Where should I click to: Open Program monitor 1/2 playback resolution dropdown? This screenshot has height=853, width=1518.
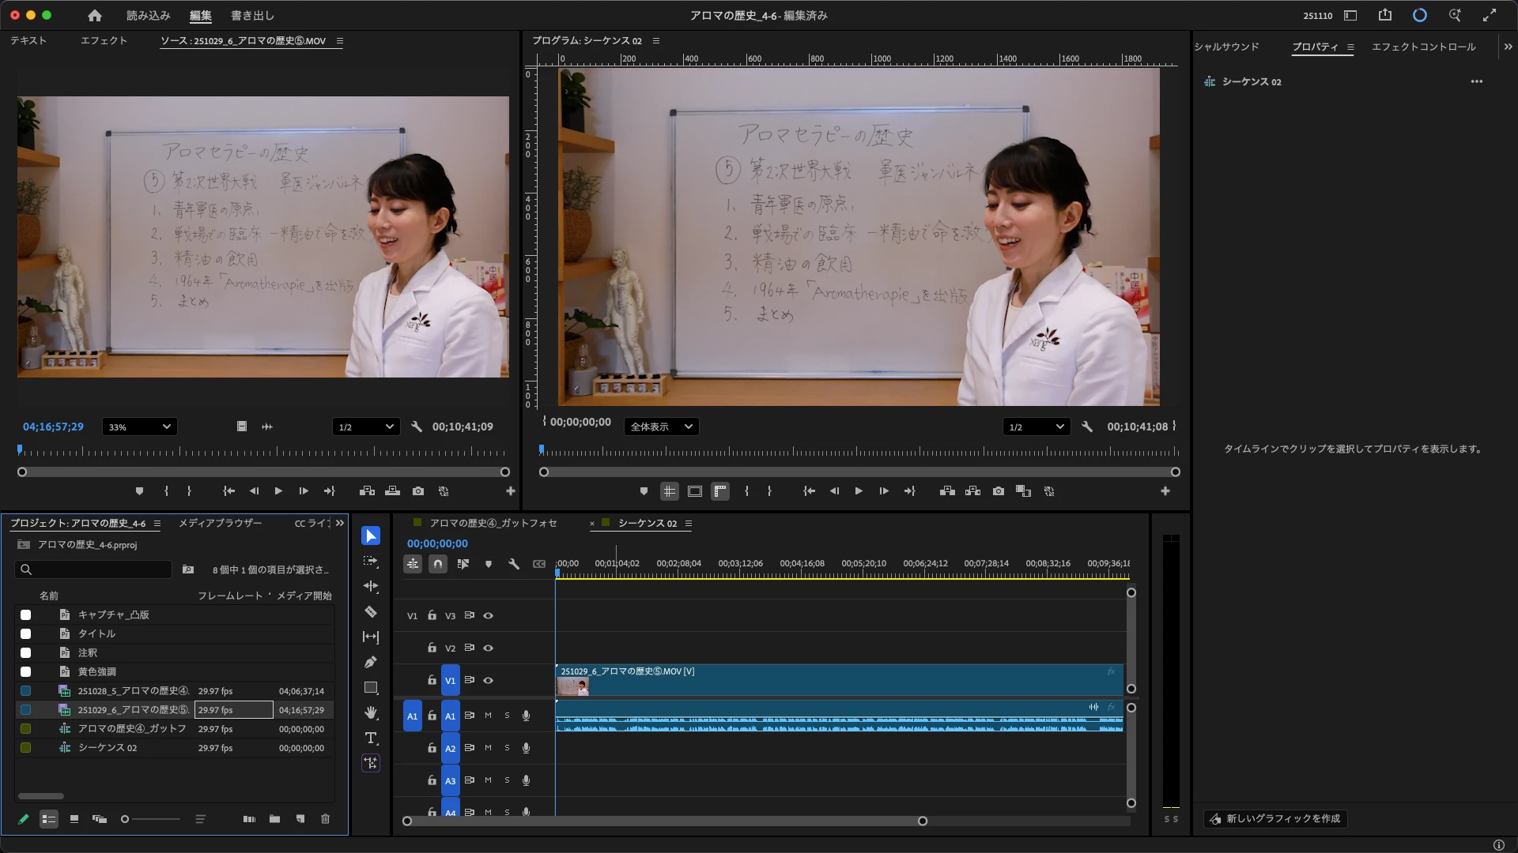(1036, 426)
